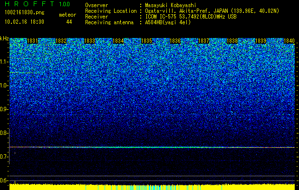
Task: Click the kHz axis unit label
Action: [x=4, y=38]
